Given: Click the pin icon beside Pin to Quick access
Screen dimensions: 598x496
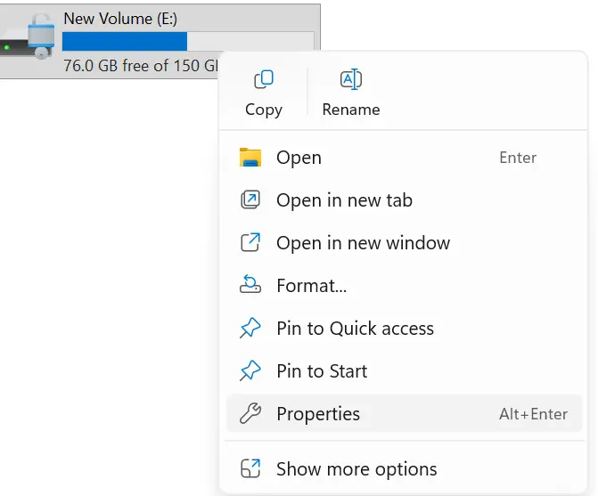Looking at the screenshot, I should 250,329.
